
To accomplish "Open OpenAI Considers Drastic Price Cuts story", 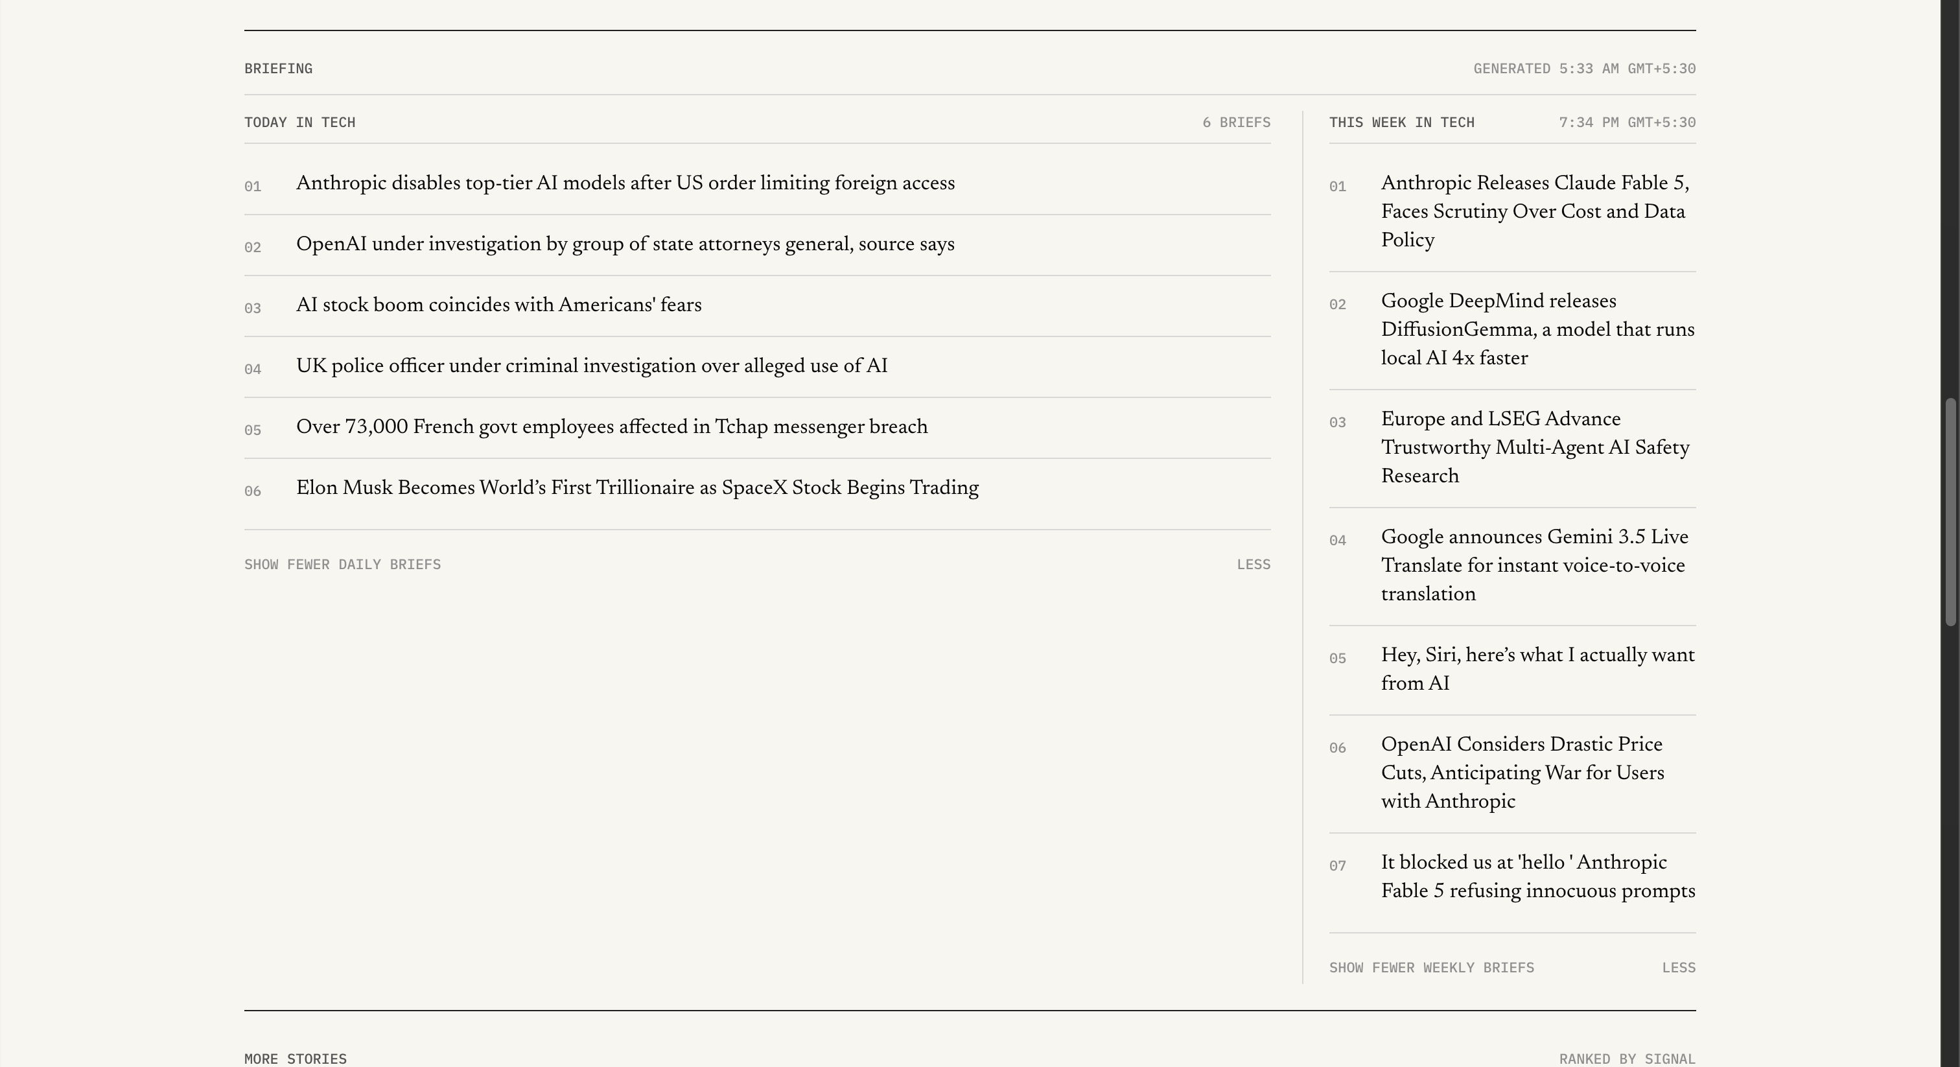I will click(x=1522, y=773).
